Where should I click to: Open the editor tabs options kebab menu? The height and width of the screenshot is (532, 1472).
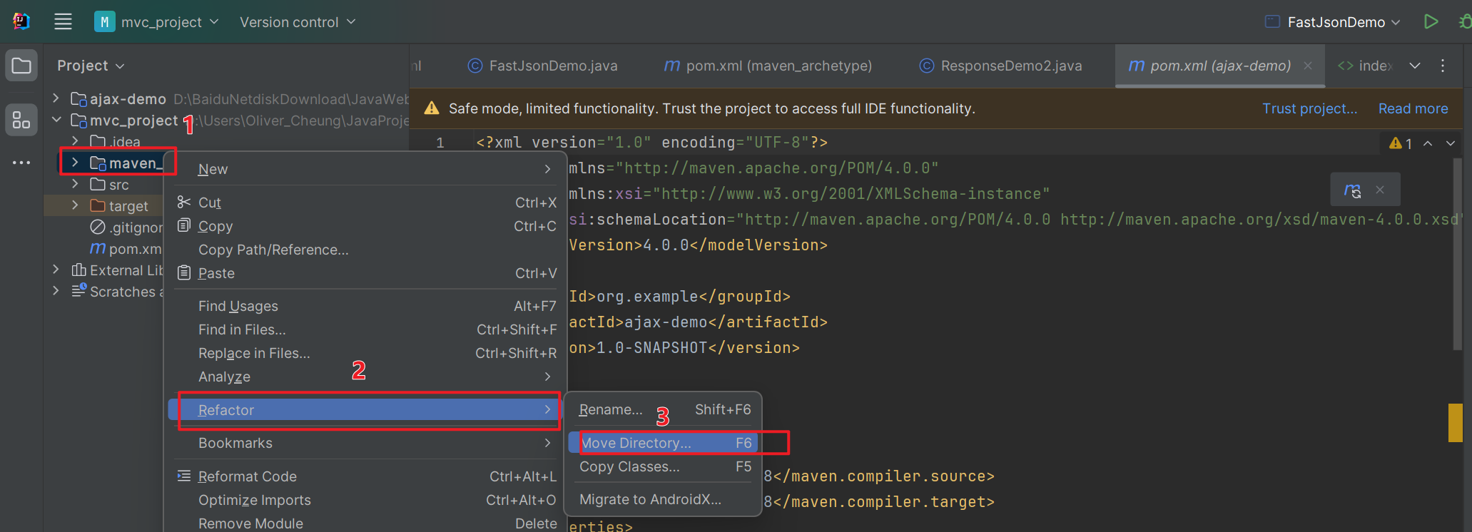pyautogui.click(x=1443, y=66)
